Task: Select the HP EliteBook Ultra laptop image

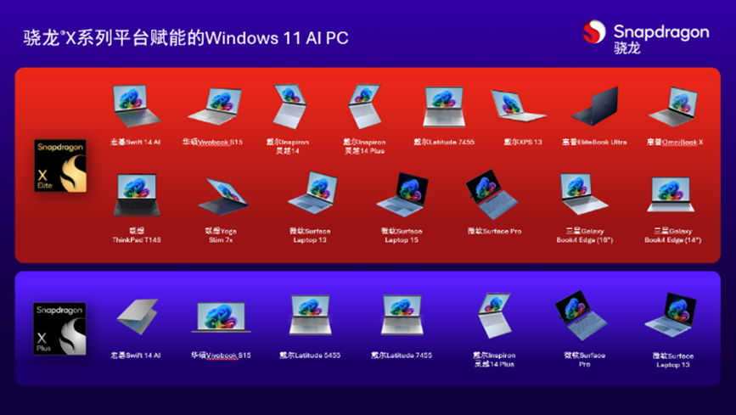Action: coord(595,106)
